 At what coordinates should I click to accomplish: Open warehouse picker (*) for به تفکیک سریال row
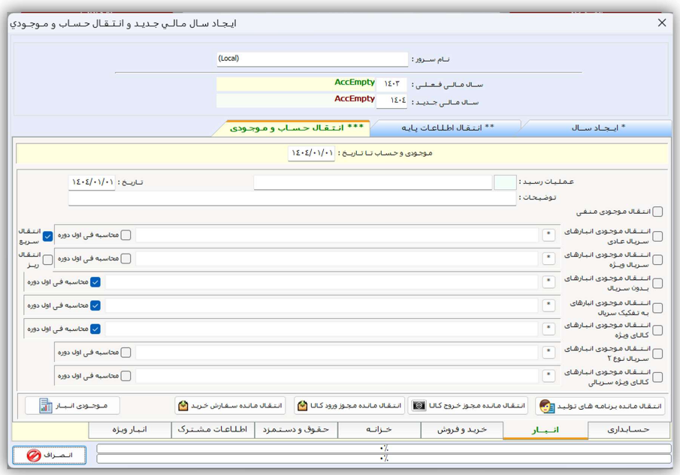(x=549, y=305)
